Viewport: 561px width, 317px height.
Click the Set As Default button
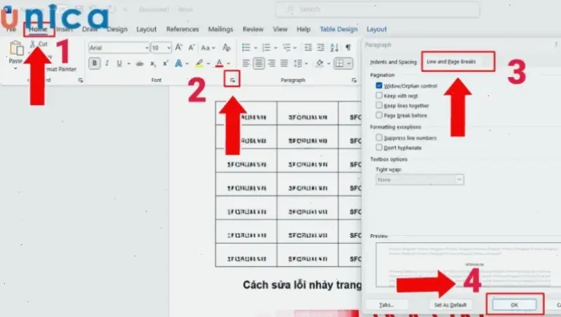(x=450, y=305)
